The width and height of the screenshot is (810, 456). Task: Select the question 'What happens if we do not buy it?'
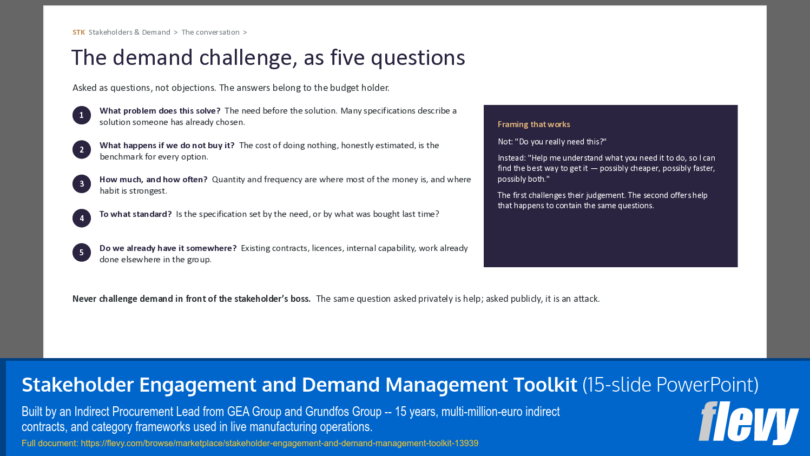click(x=167, y=146)
